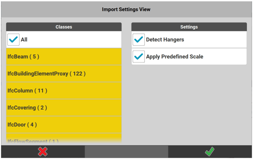
Task: Click the partially visible IfcFlowSegment row
Action: coord(64,140)
